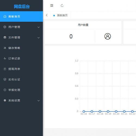Switch to the 面板首页 tab

(60, 15)
